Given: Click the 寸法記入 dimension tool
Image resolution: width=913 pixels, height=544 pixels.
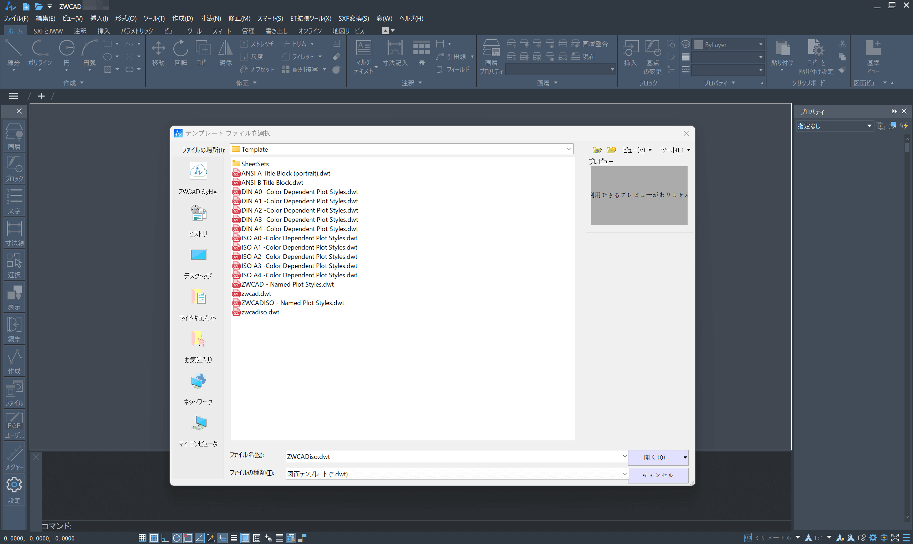Looking at the screenshot, I should tap(395, 53).
